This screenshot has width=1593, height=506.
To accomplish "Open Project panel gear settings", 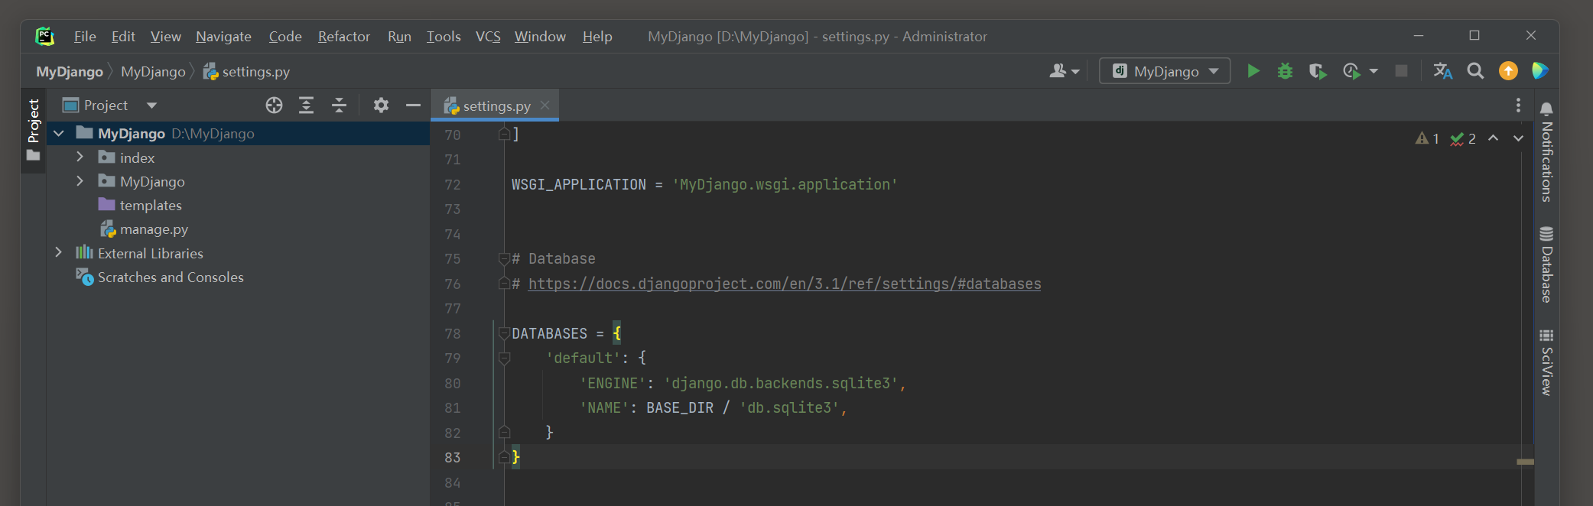I will 381,105.
